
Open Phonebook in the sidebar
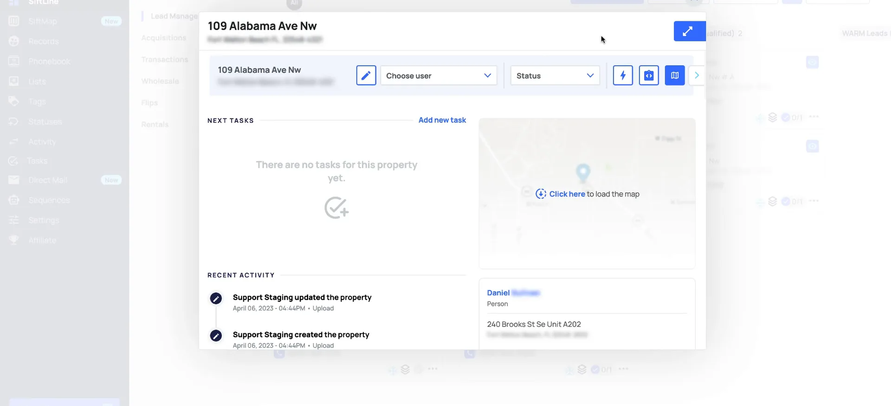pyautogui.click(x=49, y=61)
